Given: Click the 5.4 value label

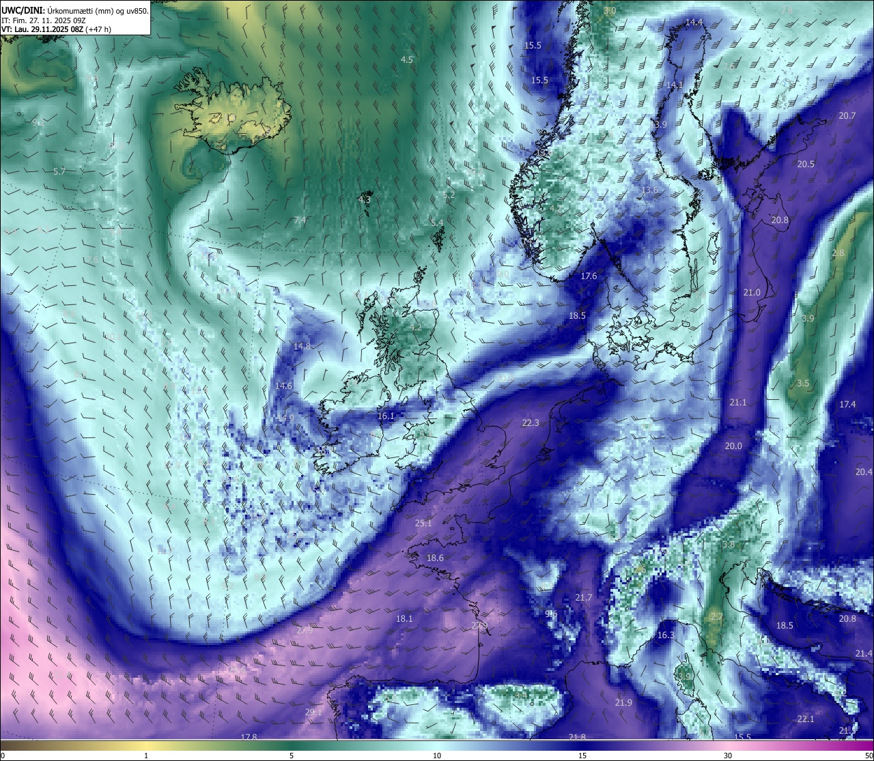Looking at the screenshot, I should pos(437,223).
